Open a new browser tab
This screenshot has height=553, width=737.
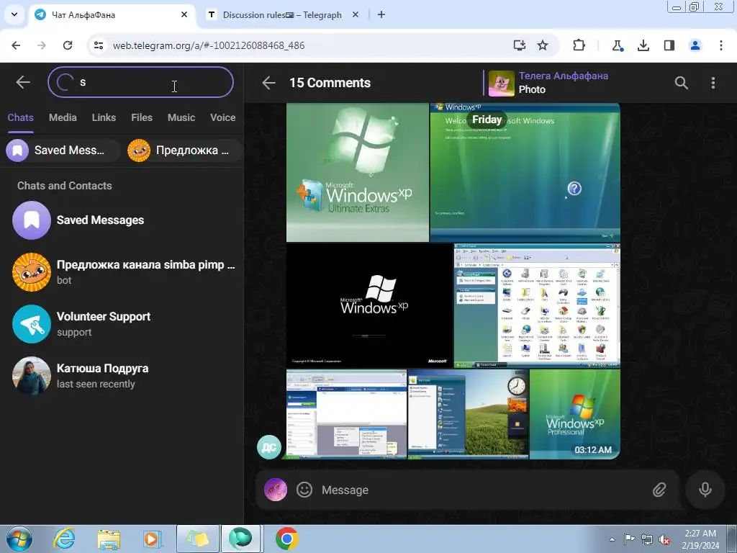381,14
